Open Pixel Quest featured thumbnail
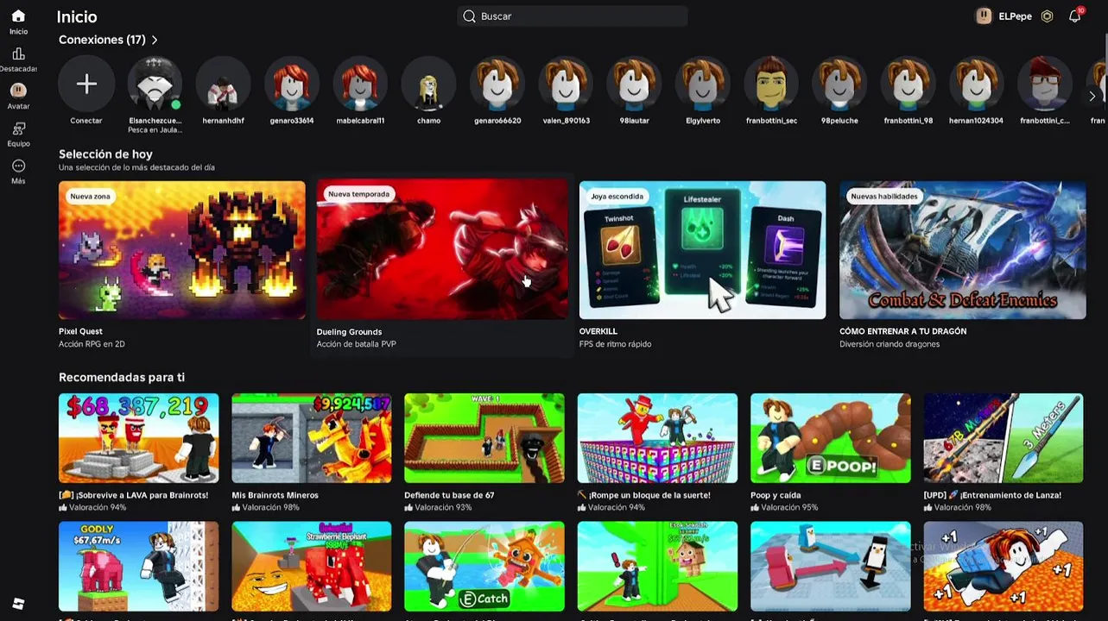This screenshot has height=621, width=1108. [182, 250]
